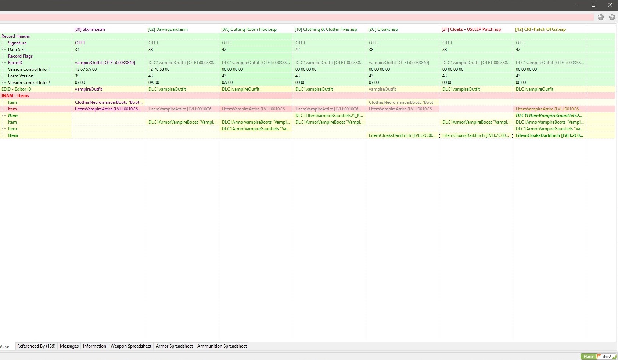Click bold LitemCloaksDarkEnch cell under CRF-Patch OFG2.esp
Screen dimensions: 618x360
[549, 135]
